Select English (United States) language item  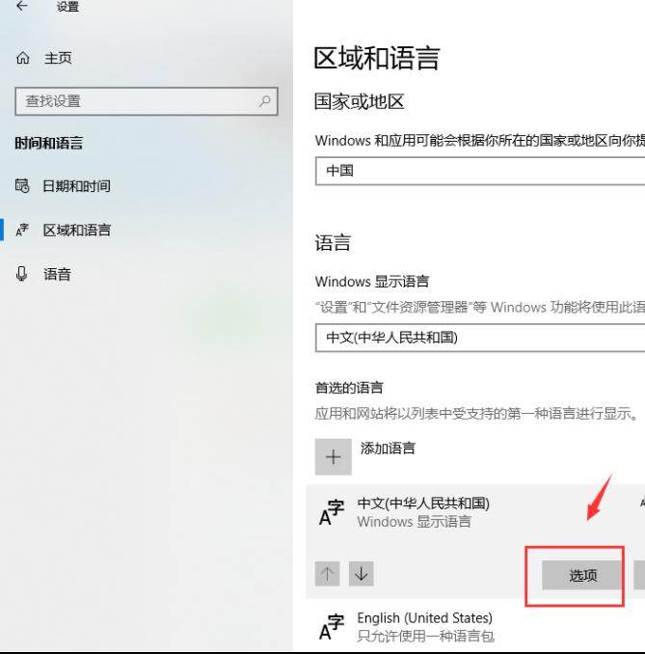[x=475, y=627]
